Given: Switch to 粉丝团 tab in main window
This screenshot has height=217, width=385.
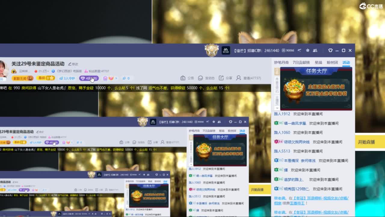Looking at the screenshot, I should (332, 63).
